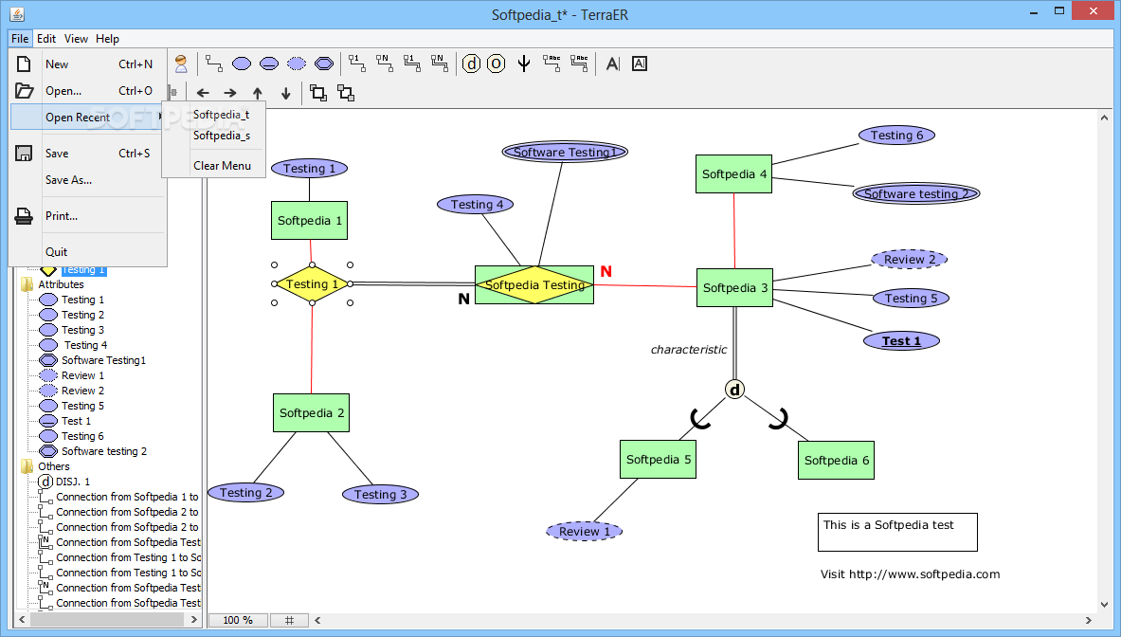
Task: Choose Quit from the File menu
Action: [x=88, y=251]
